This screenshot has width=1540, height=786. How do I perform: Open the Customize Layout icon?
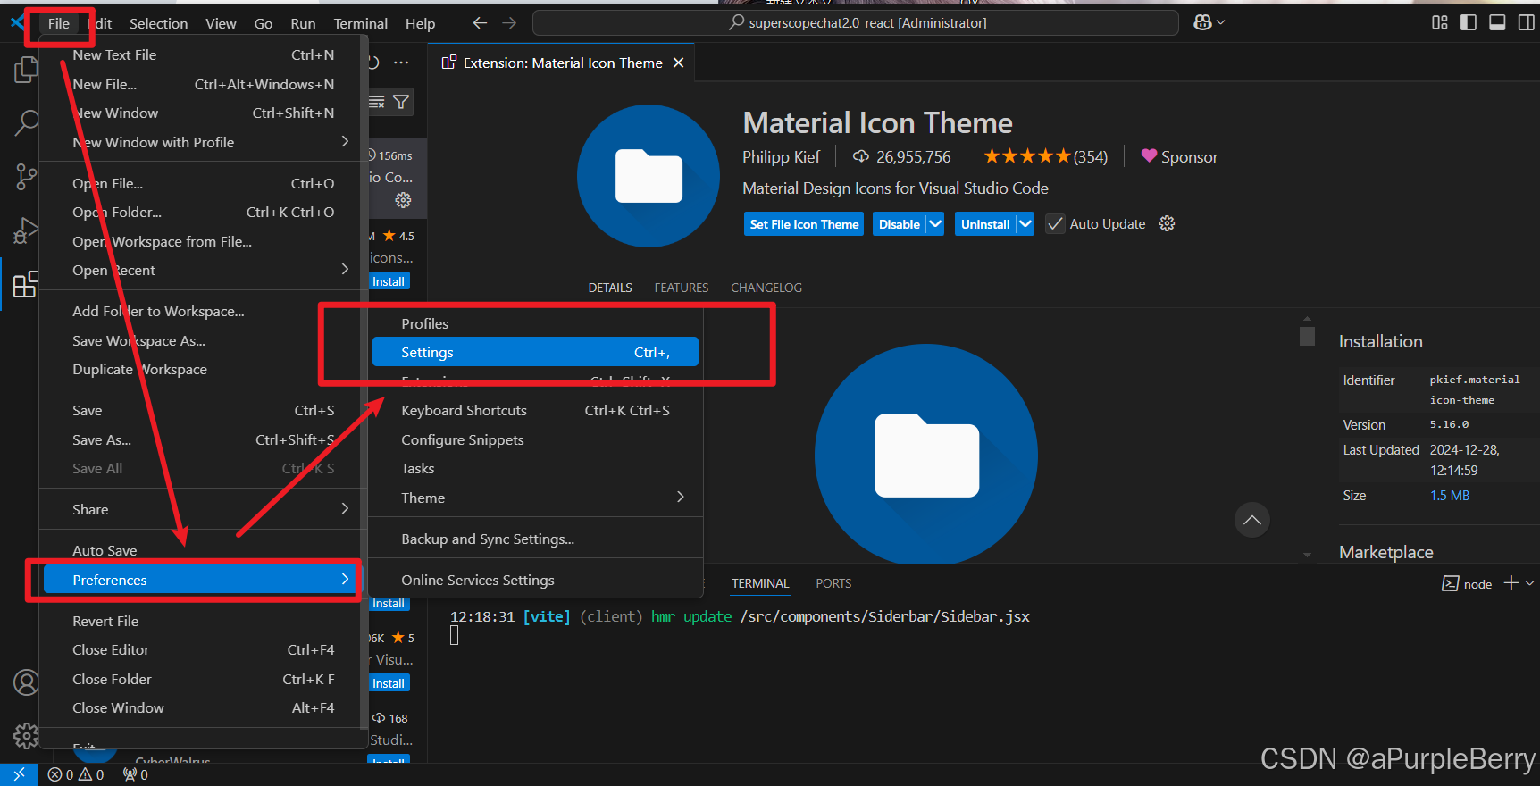point(1440,22)
